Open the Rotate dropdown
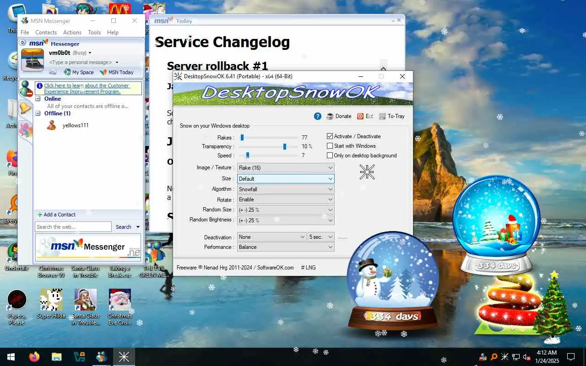586x366 pixels. 286,199
